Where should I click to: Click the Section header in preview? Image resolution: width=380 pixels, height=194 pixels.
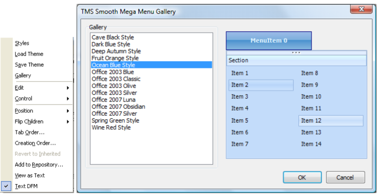point(296,61)
